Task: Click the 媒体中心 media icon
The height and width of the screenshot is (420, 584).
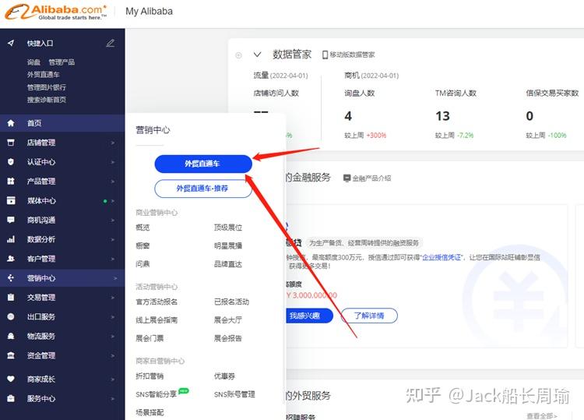Action: click(11, 200)
